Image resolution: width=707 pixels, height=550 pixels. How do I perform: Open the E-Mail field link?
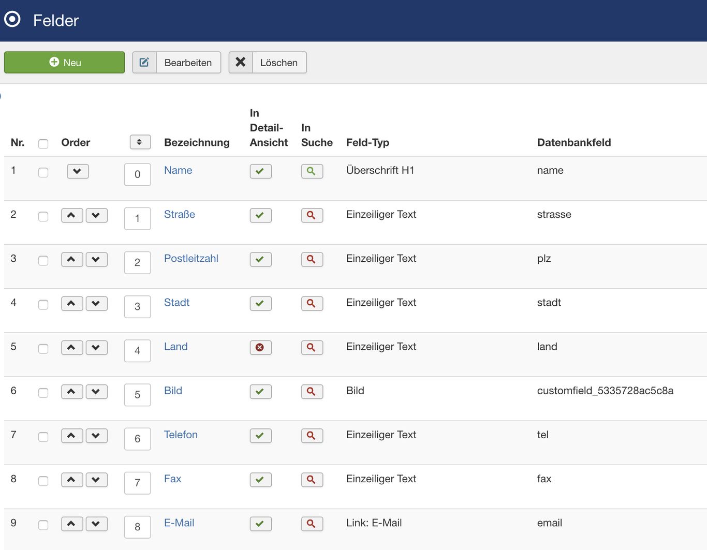pos(179,523)
